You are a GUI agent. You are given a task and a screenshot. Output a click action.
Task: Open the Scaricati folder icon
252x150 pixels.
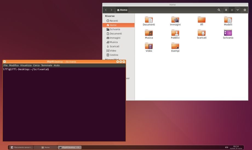[202, 33]
